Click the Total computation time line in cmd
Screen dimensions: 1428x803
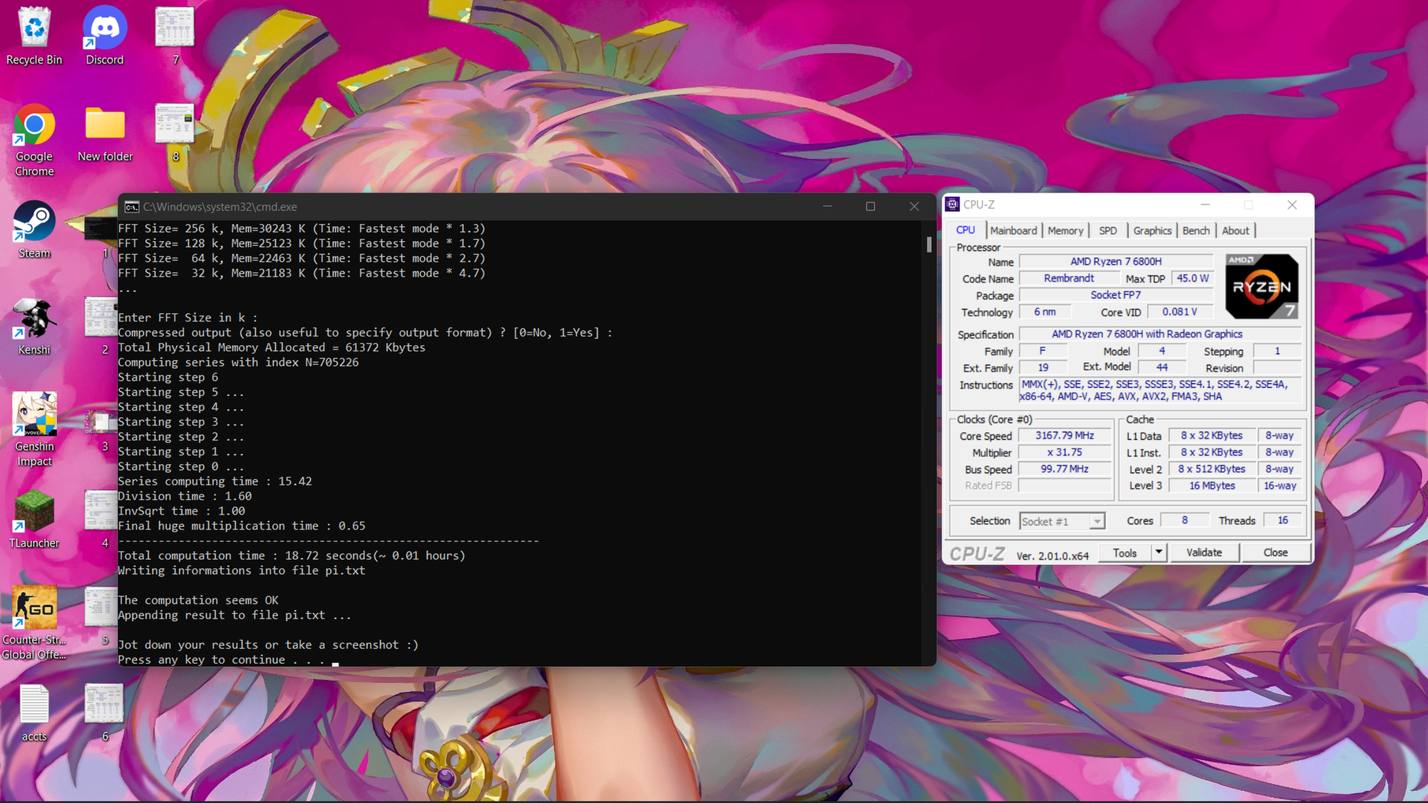[x=292, y=555]
